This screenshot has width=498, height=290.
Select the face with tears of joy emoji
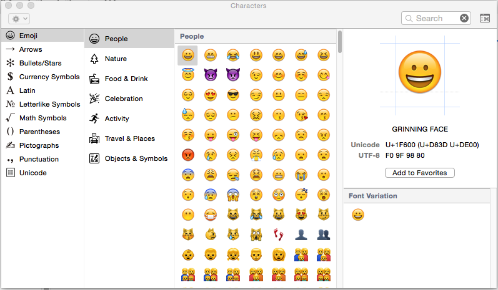click(233, 55)
